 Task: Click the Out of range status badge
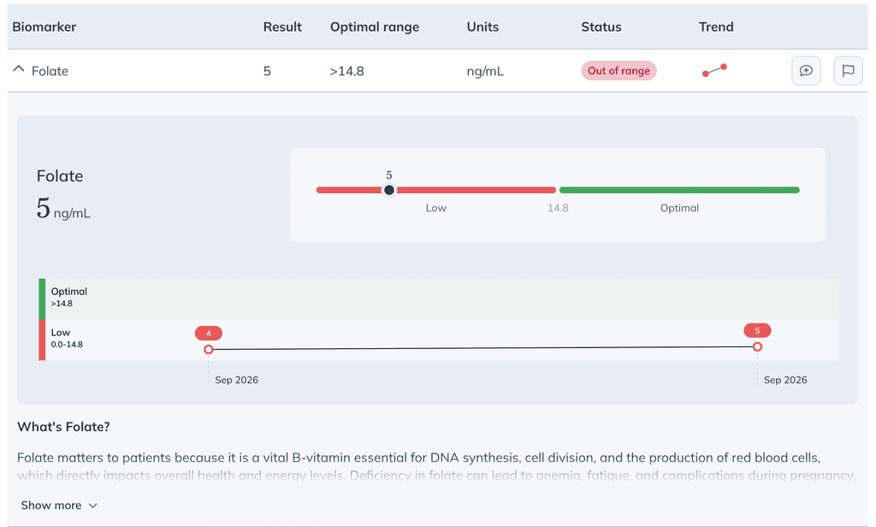pos(619,70)
